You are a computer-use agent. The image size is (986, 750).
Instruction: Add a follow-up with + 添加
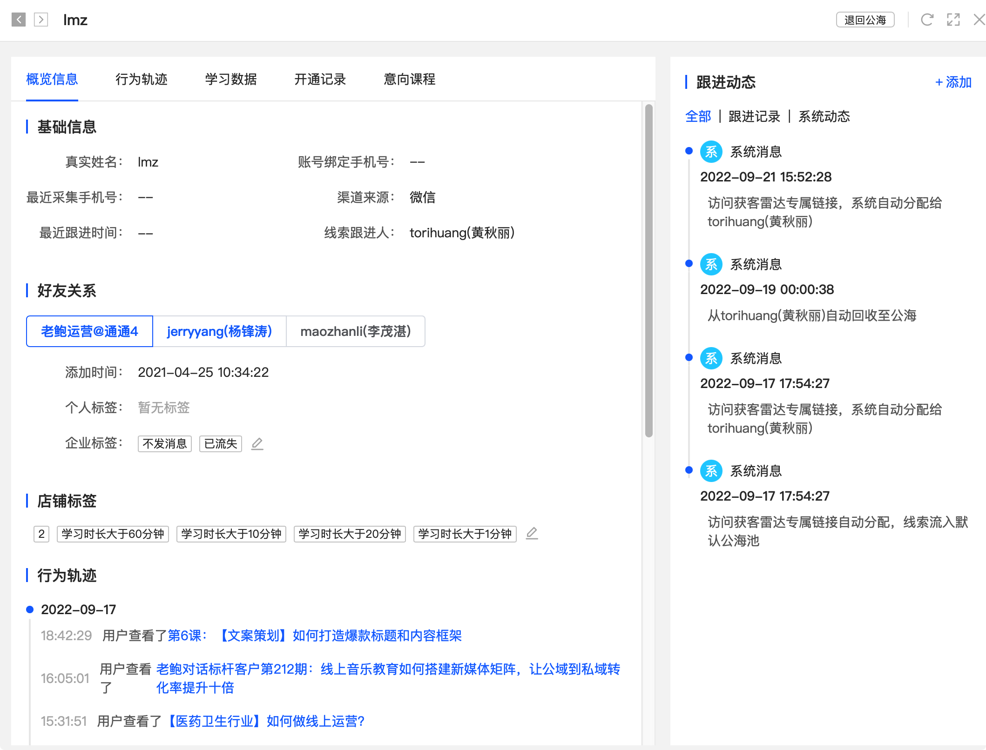953,82
